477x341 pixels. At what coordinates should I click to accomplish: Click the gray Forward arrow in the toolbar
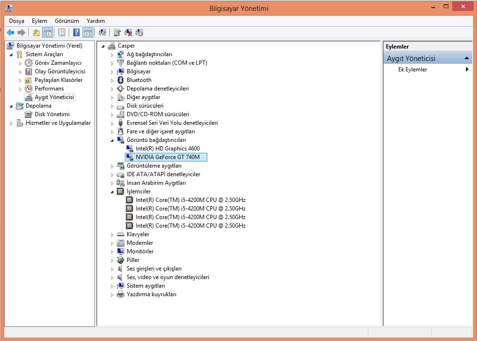coord(21,32)
